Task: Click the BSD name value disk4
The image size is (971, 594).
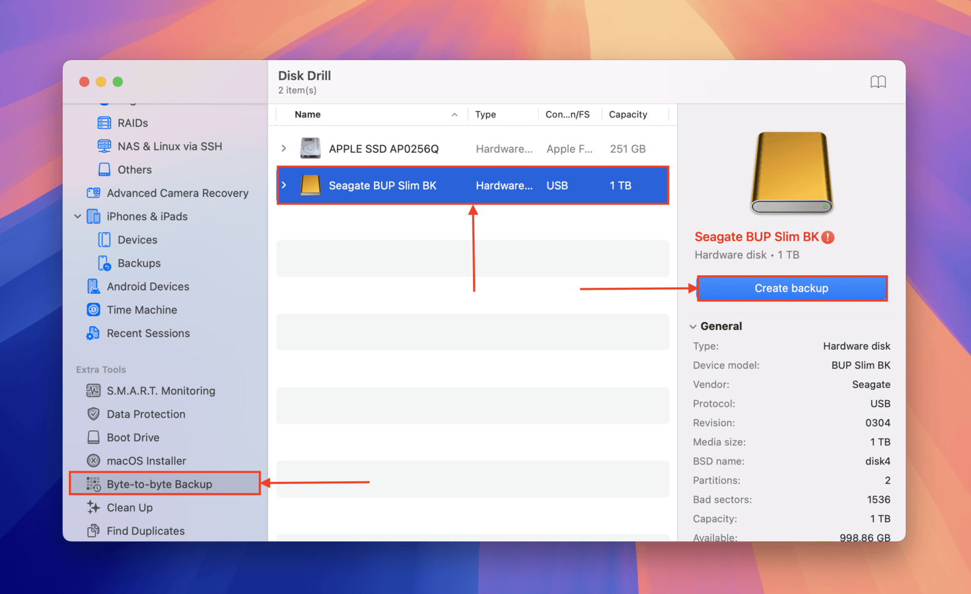Action: click(878, 461)
